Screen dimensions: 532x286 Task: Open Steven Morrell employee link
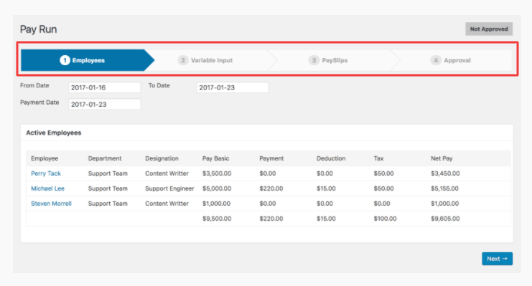[x=51, y=204]
